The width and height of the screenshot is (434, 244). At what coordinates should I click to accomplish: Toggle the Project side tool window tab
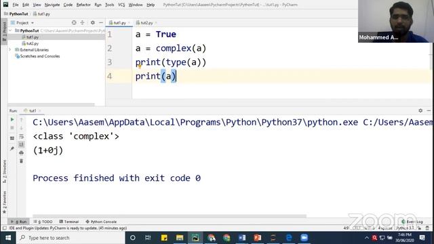coord(4,31)
